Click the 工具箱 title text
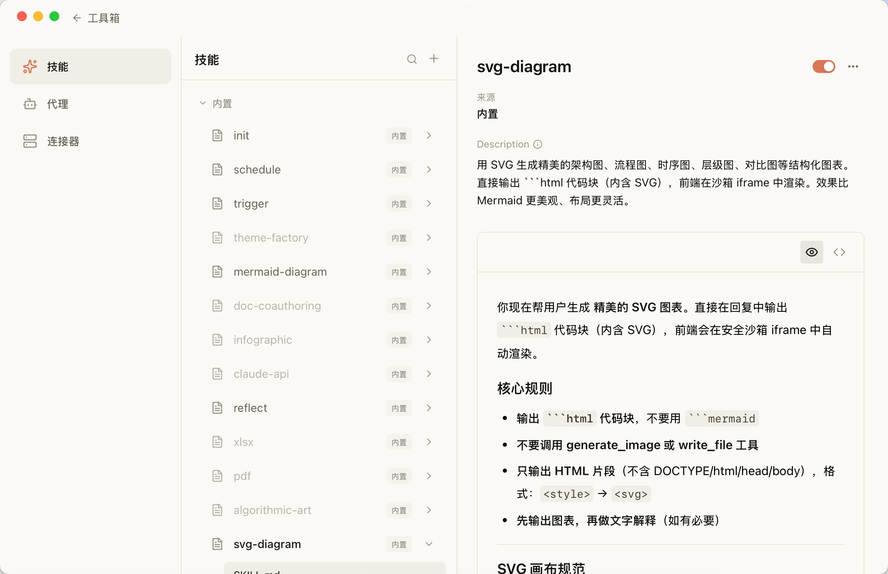The height and width of the screenshot is (574, 888). tap(104, 18)
